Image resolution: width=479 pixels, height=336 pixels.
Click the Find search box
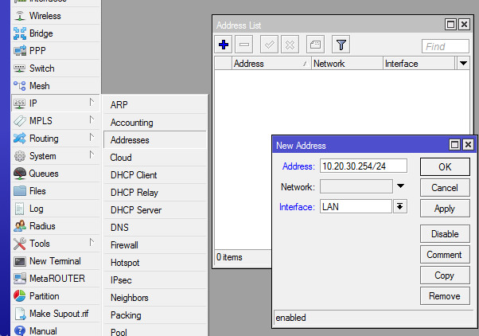tap(445, 46)
